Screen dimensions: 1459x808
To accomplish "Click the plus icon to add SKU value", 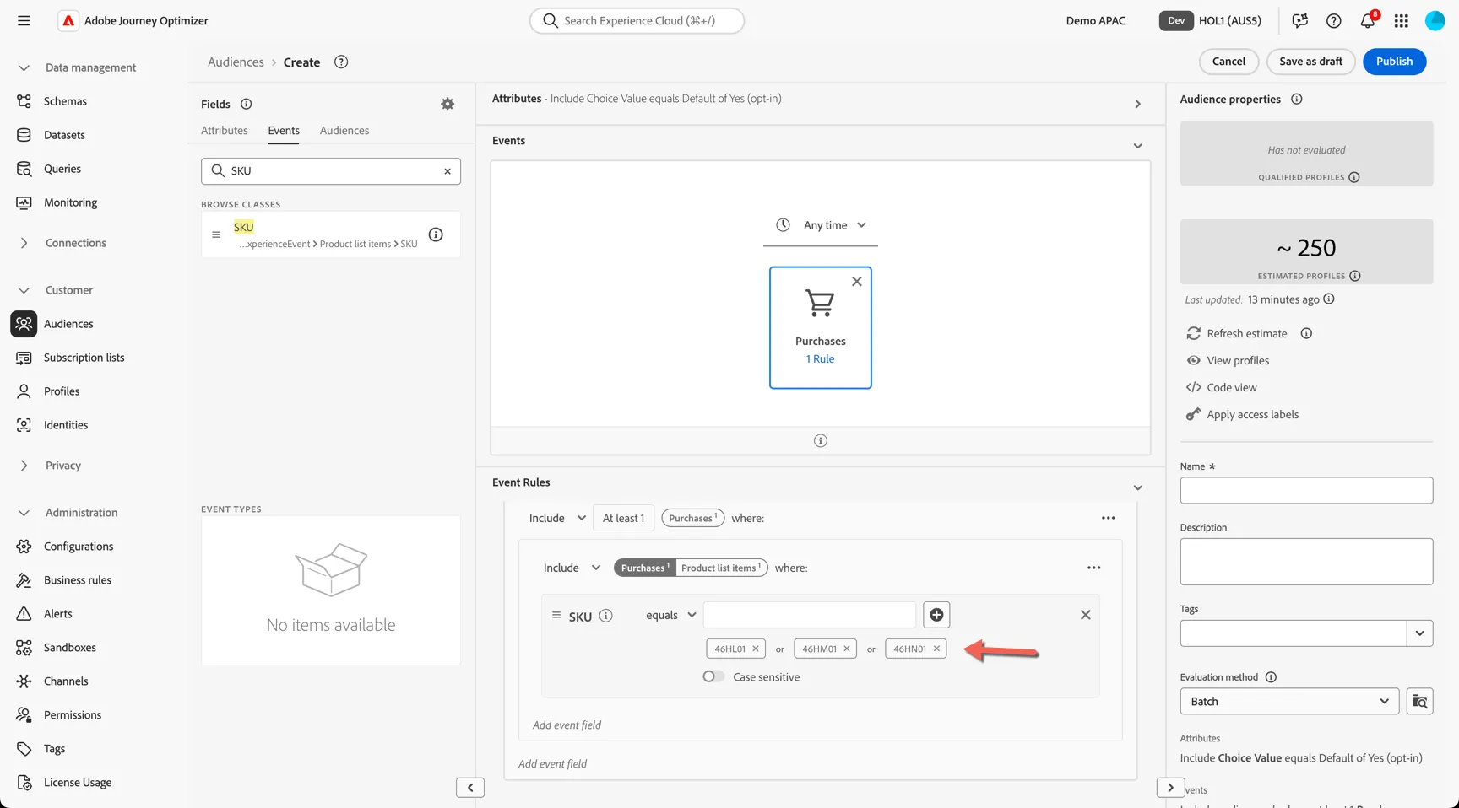I will click(936, 615).
